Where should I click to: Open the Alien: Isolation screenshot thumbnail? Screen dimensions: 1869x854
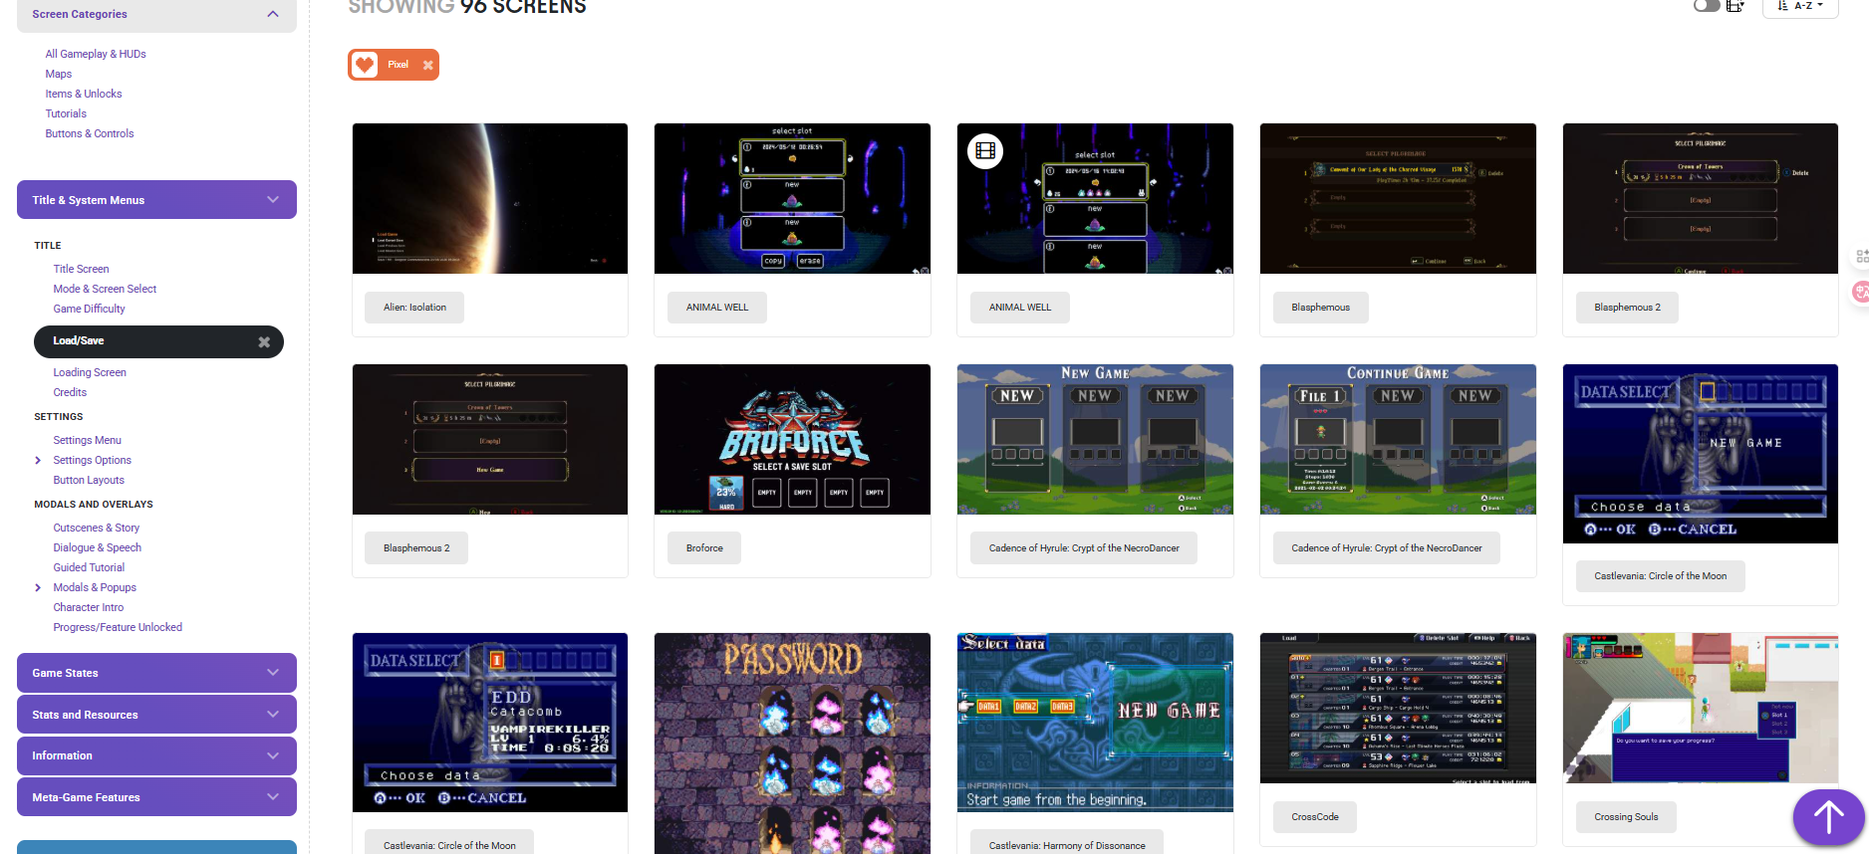pos(490,198)
